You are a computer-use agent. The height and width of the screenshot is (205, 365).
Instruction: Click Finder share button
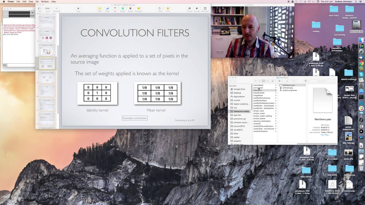point(287,81)
